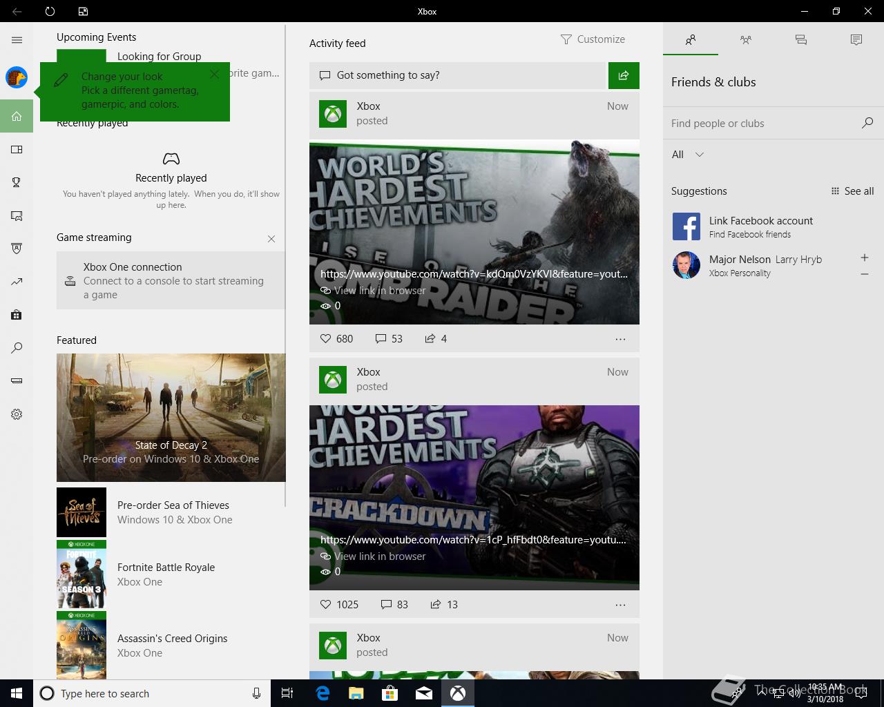884x707 pixels.
Task: Open Mail app on taskbar
Action: click(423, 693)
